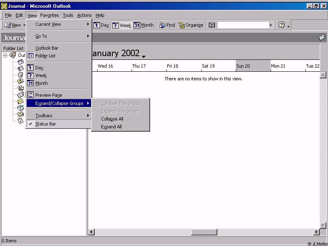Click the Journal icon at banner right
328x246 pixels.
[322, 37]
